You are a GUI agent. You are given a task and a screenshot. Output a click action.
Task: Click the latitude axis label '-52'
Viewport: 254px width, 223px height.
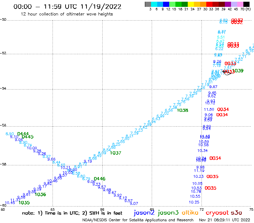(3, 53)
